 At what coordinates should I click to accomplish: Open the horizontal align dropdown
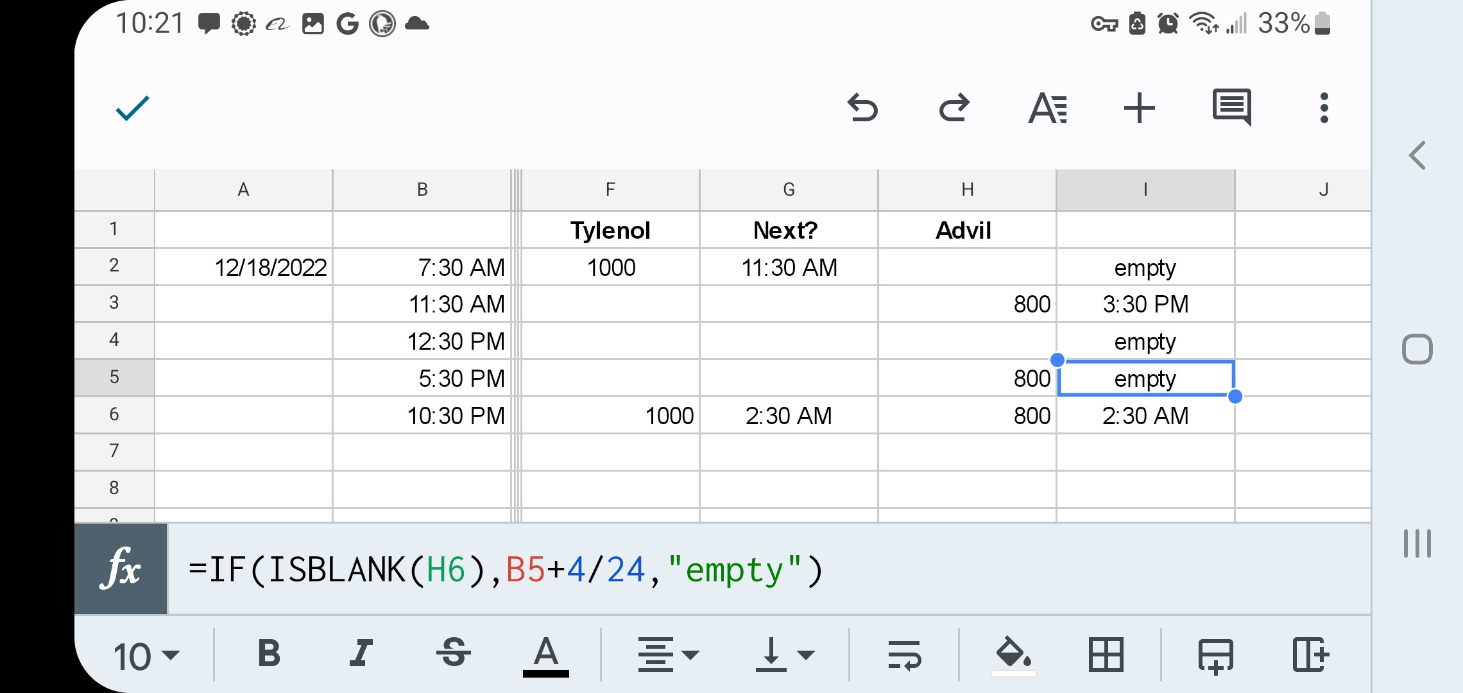(x=668, y=654)
